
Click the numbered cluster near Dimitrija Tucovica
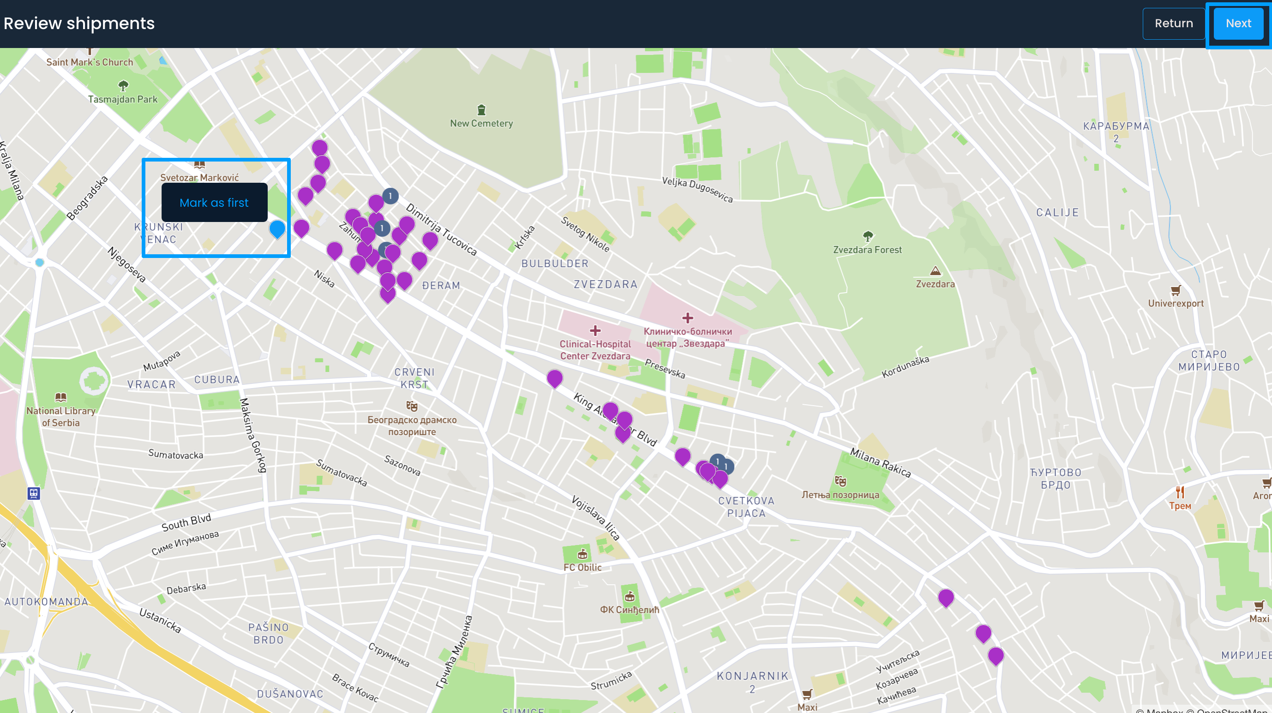click(390, 196)
